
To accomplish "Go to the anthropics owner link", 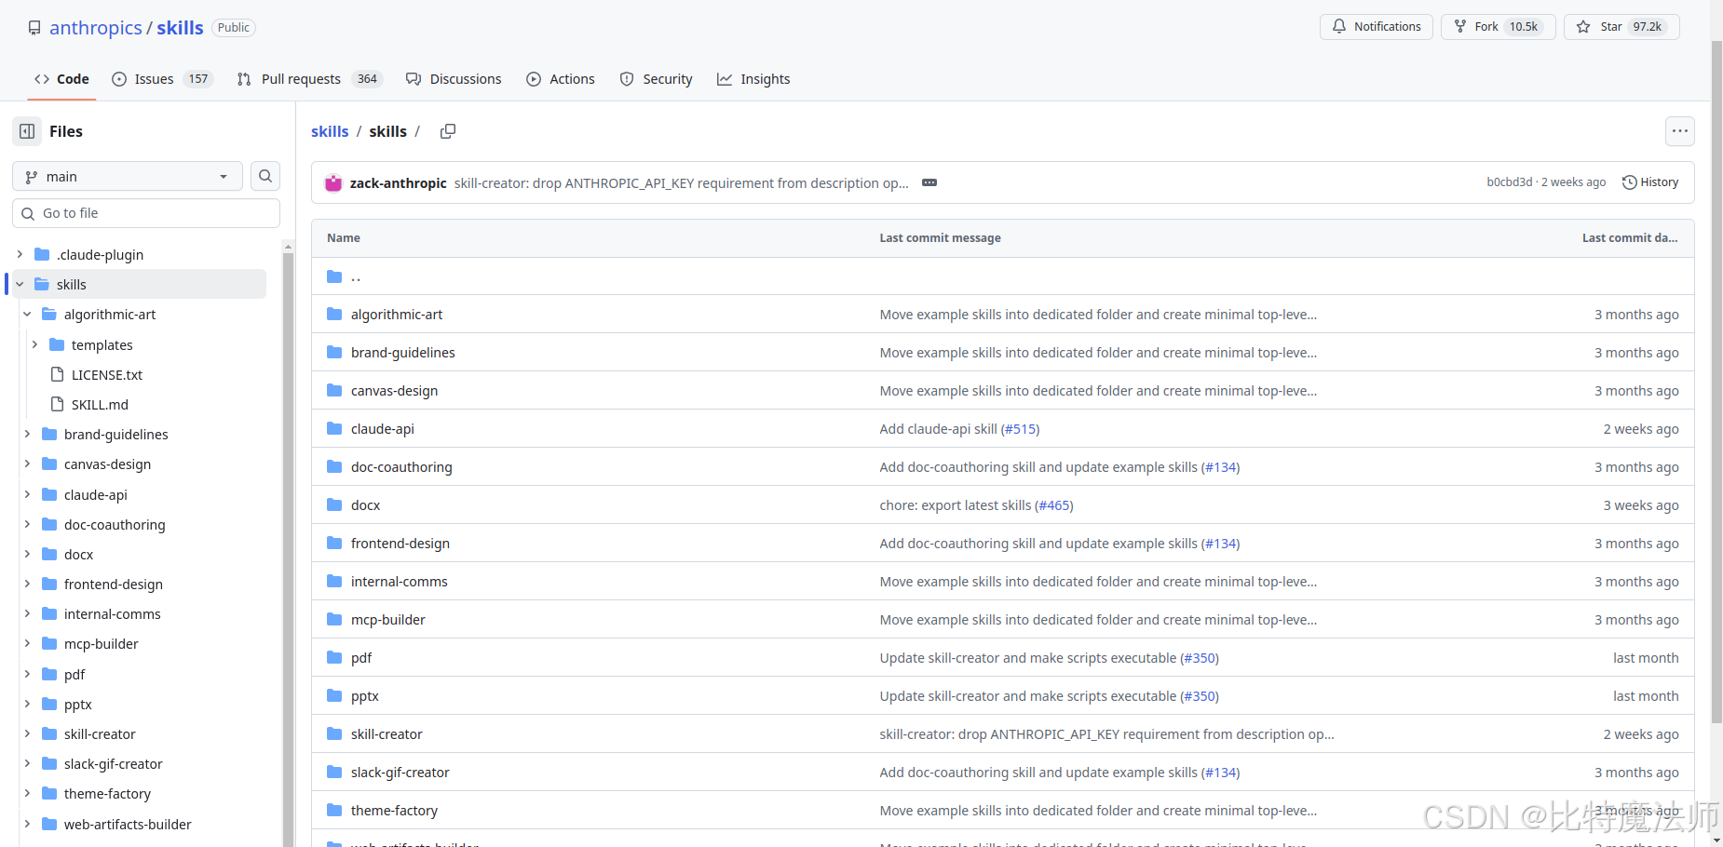I will (x=96, y=28).
